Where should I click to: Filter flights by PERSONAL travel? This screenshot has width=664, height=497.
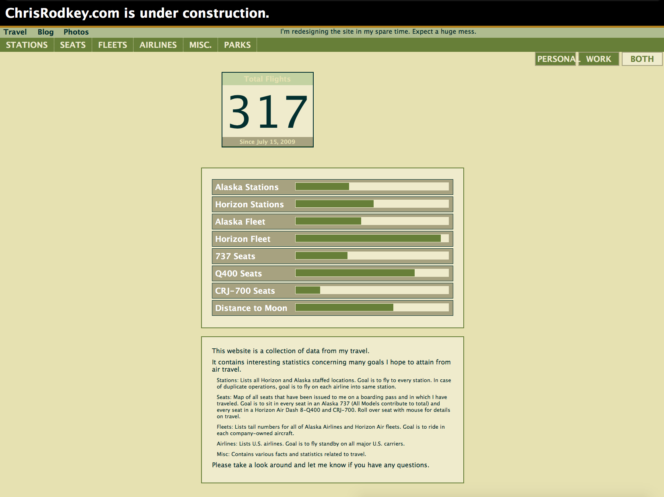556,59
